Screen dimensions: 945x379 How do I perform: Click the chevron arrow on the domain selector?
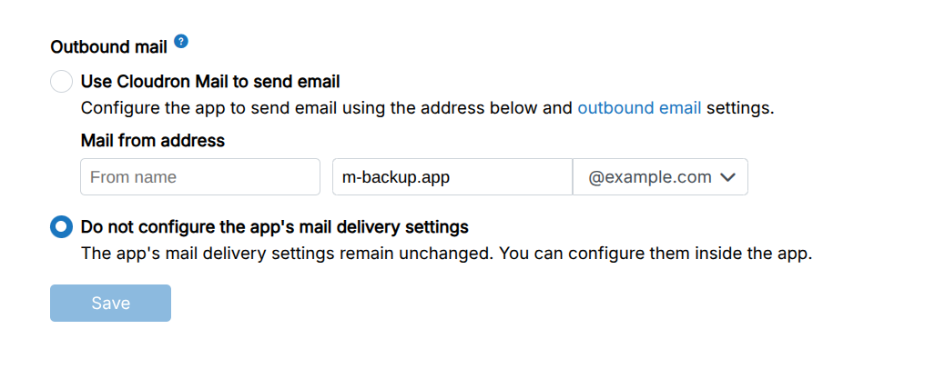pos(727,178)
